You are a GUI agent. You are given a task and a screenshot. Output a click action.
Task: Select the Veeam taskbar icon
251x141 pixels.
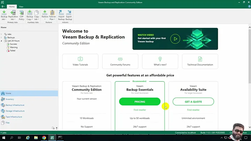(x=52, y=138)
